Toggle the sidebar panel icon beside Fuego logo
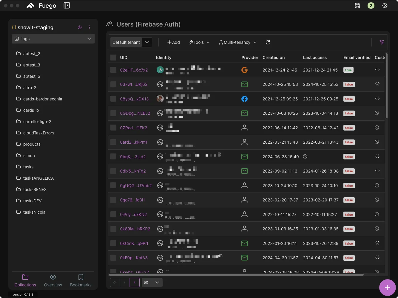398x298 pixels. (67, 5)
